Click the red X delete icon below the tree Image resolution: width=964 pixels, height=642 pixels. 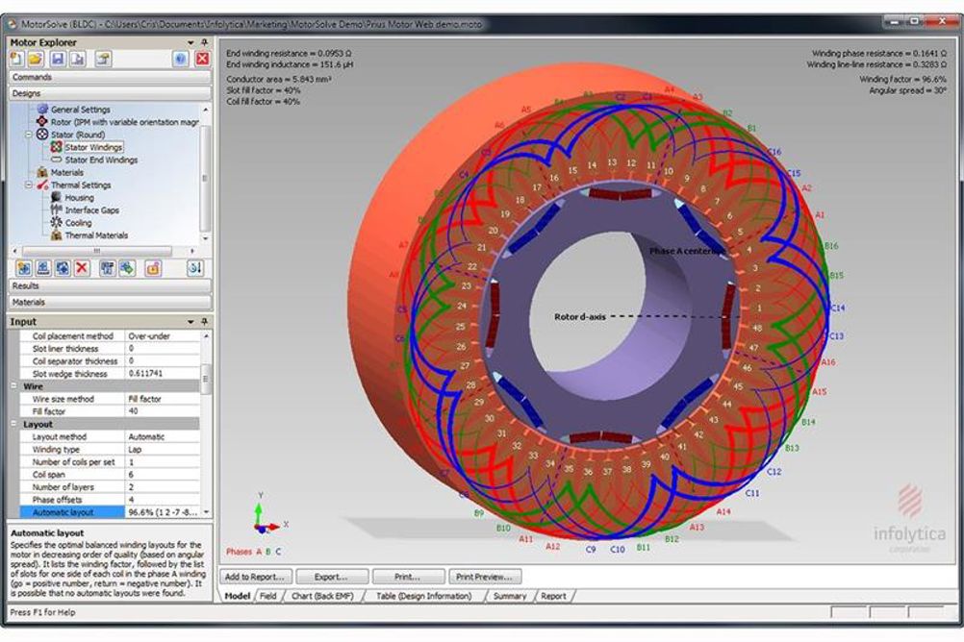82,268
